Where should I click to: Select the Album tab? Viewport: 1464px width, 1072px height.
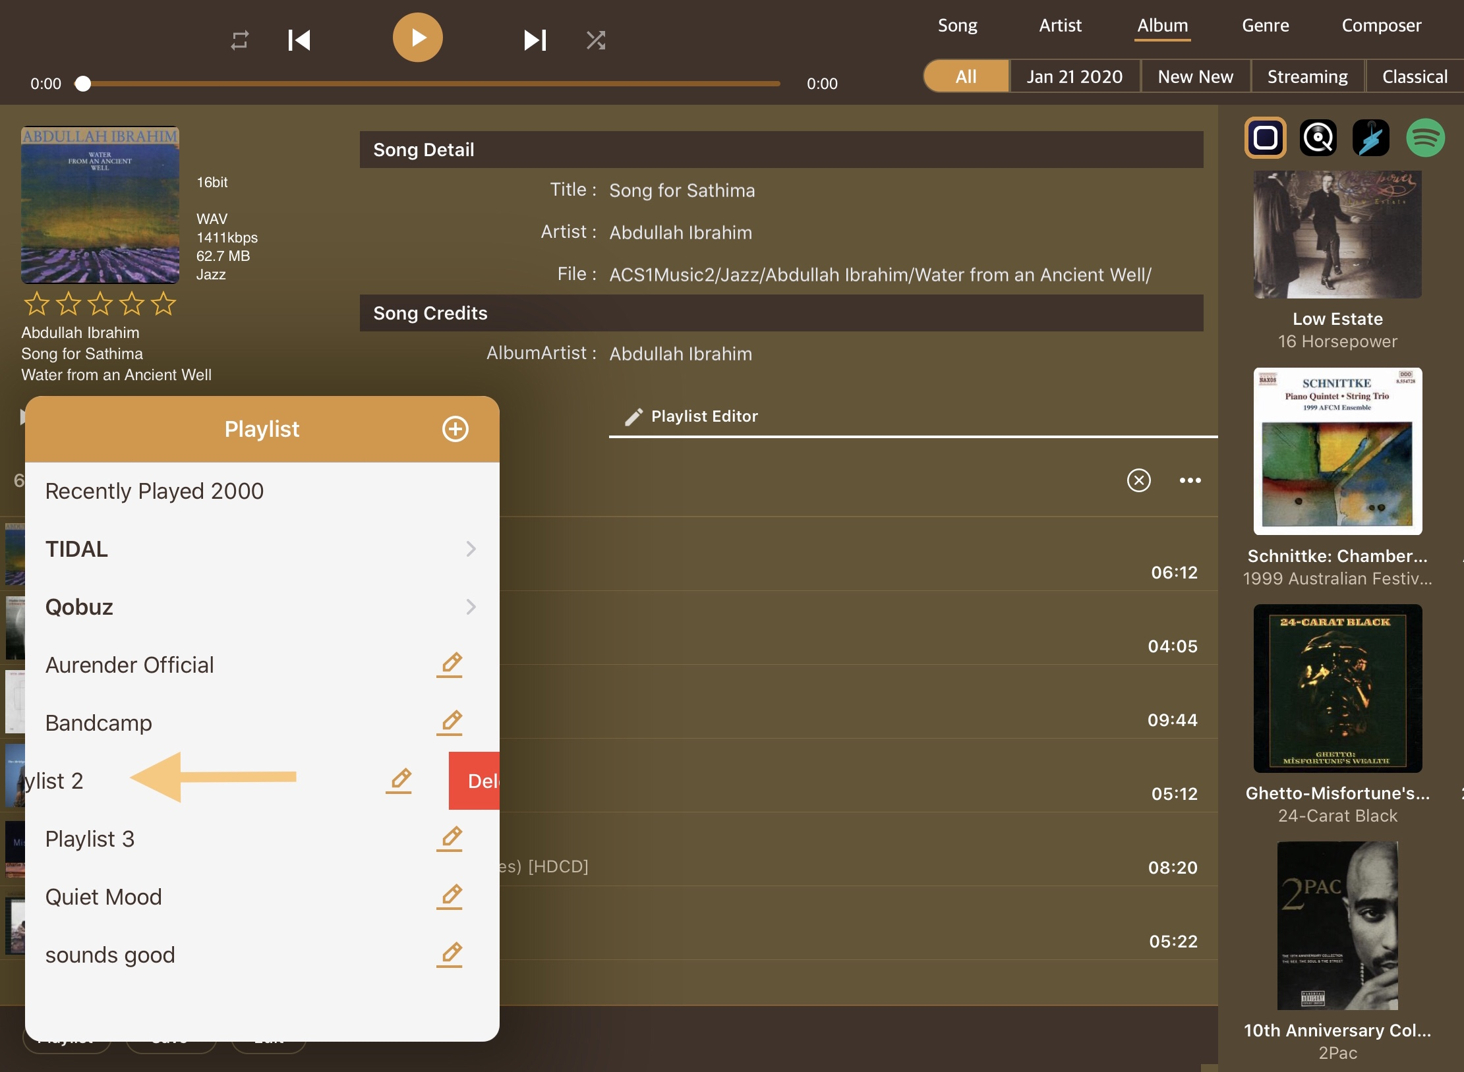coord(1162,26)
